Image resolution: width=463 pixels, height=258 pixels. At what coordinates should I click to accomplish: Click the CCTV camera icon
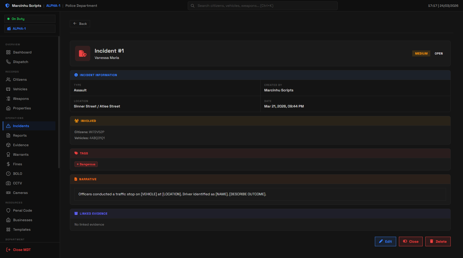8,183
